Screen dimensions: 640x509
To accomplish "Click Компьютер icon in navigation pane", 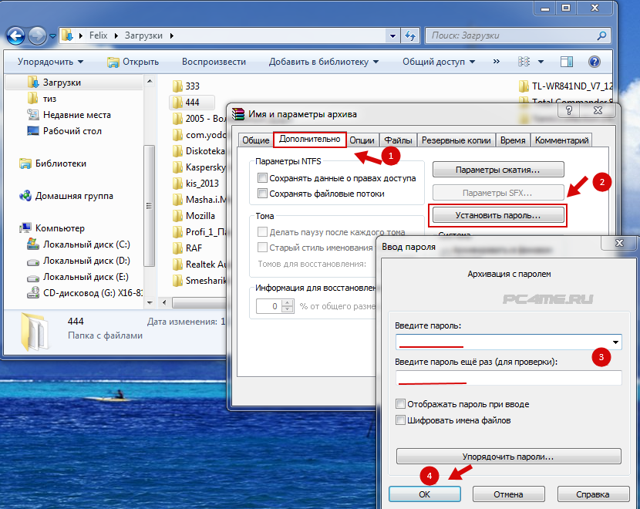I will (25, 228).
